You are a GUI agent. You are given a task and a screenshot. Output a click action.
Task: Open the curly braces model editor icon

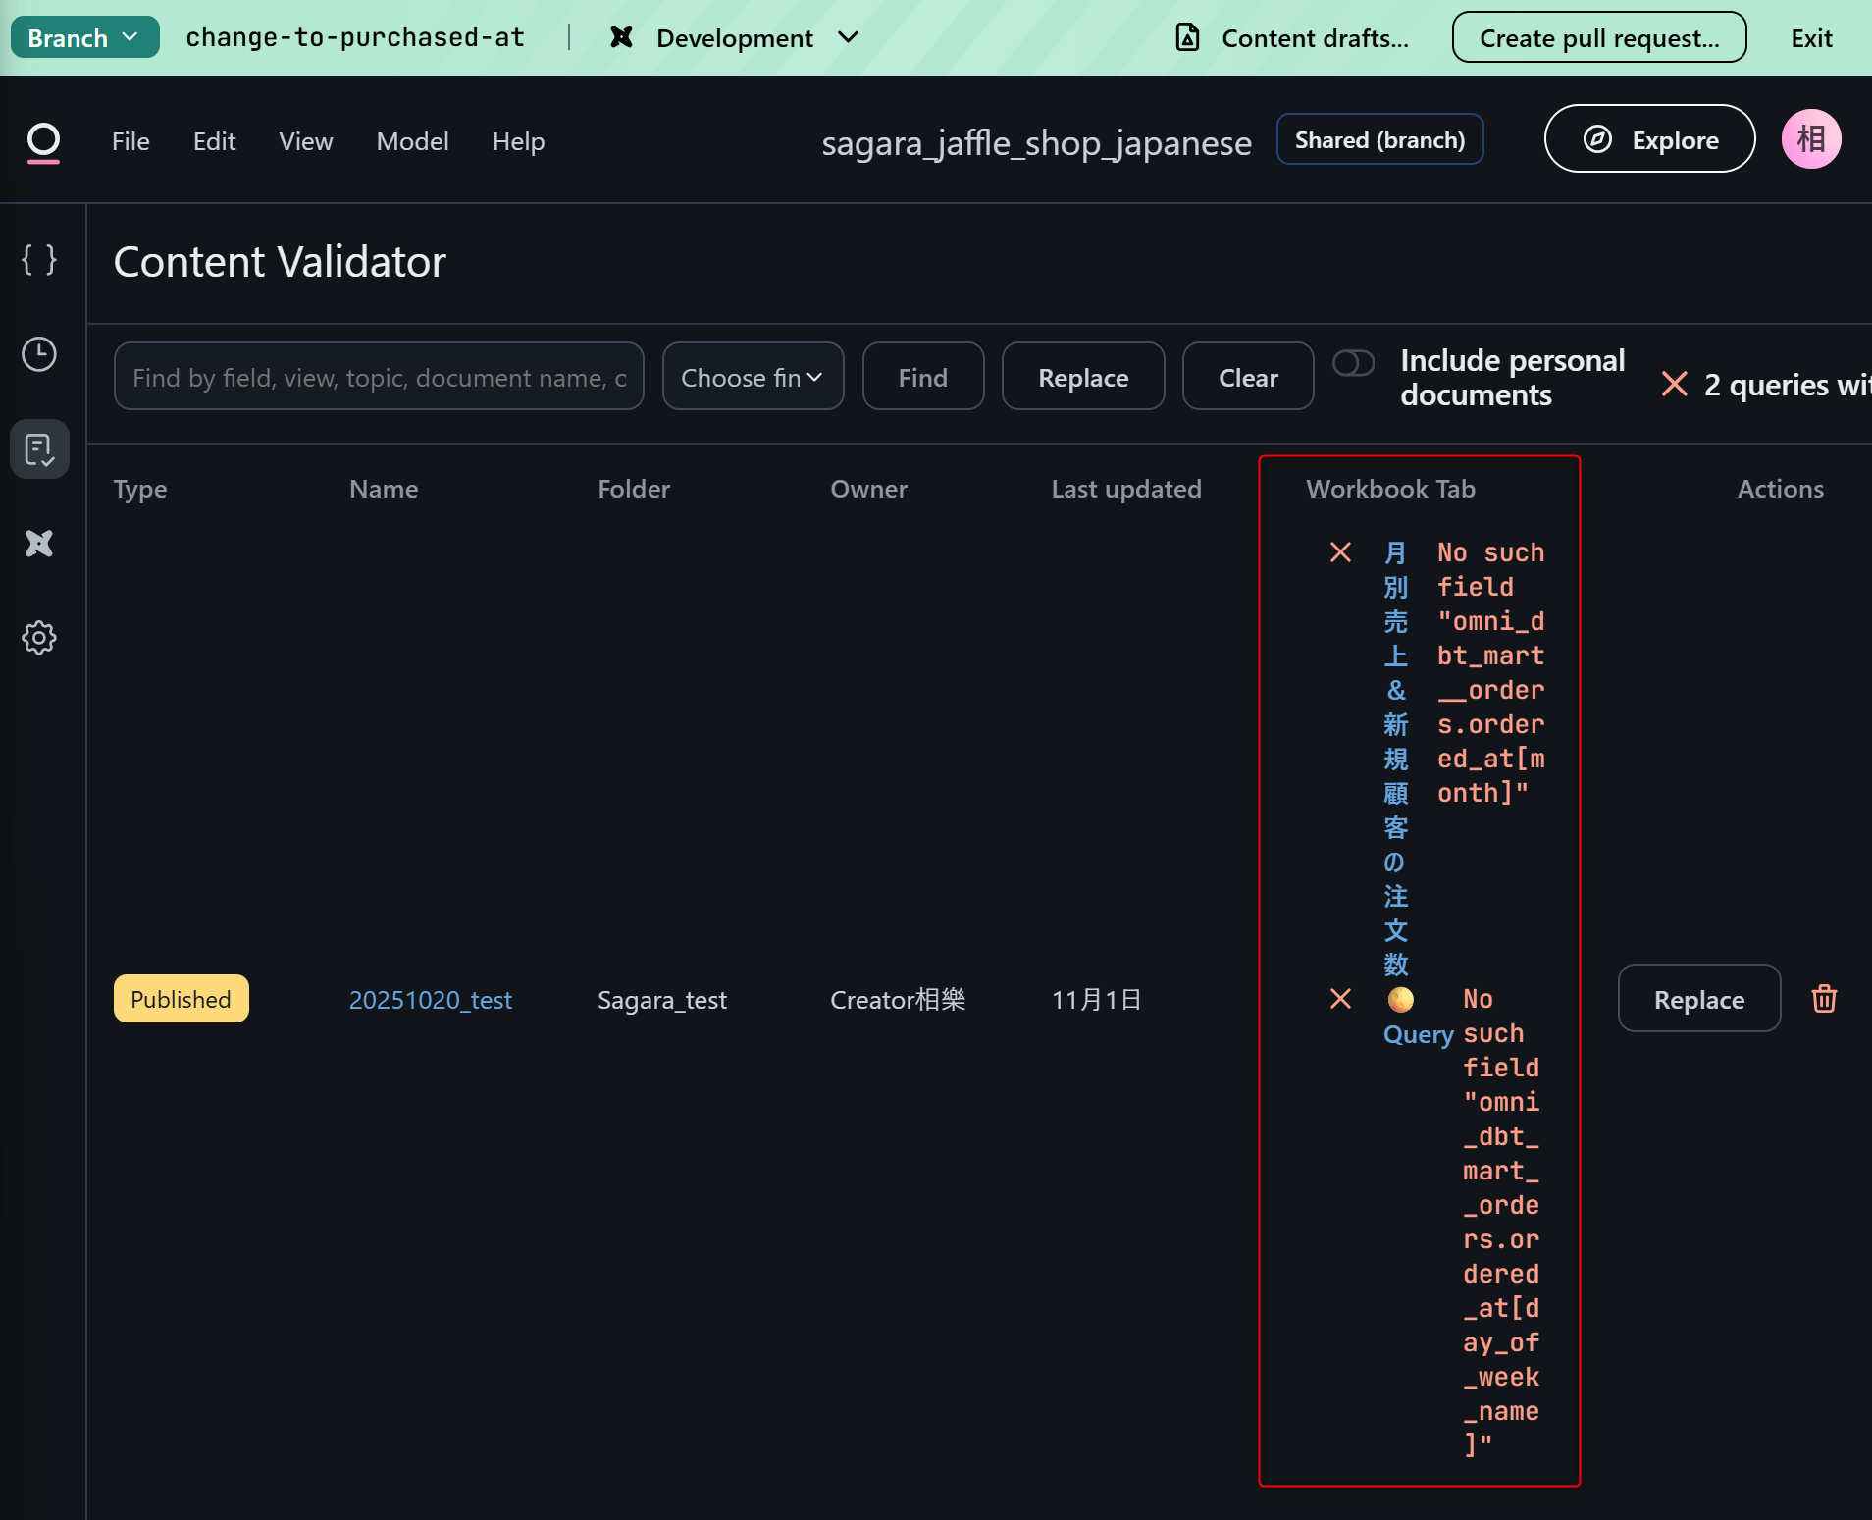coord(39,260)
